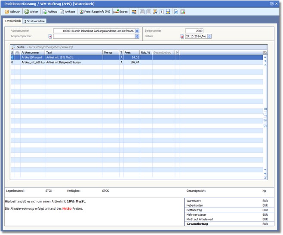Click the two-persons contact icon in toolbar
Image resolution: width=283 pixels, height=235 pixels.
(x=134, y=12)
